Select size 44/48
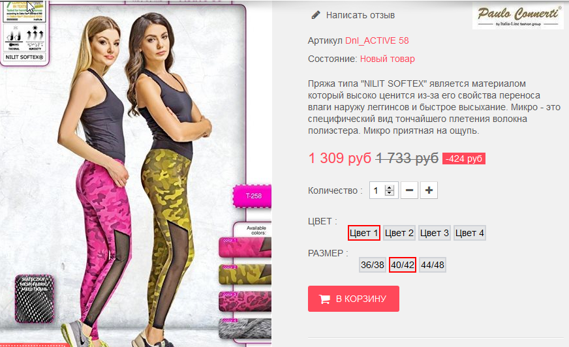569x347 pixels. [x=433, y=265]
